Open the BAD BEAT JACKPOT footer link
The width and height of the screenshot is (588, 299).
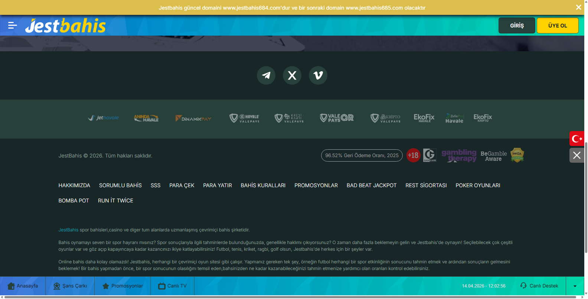tap(372, 185)
